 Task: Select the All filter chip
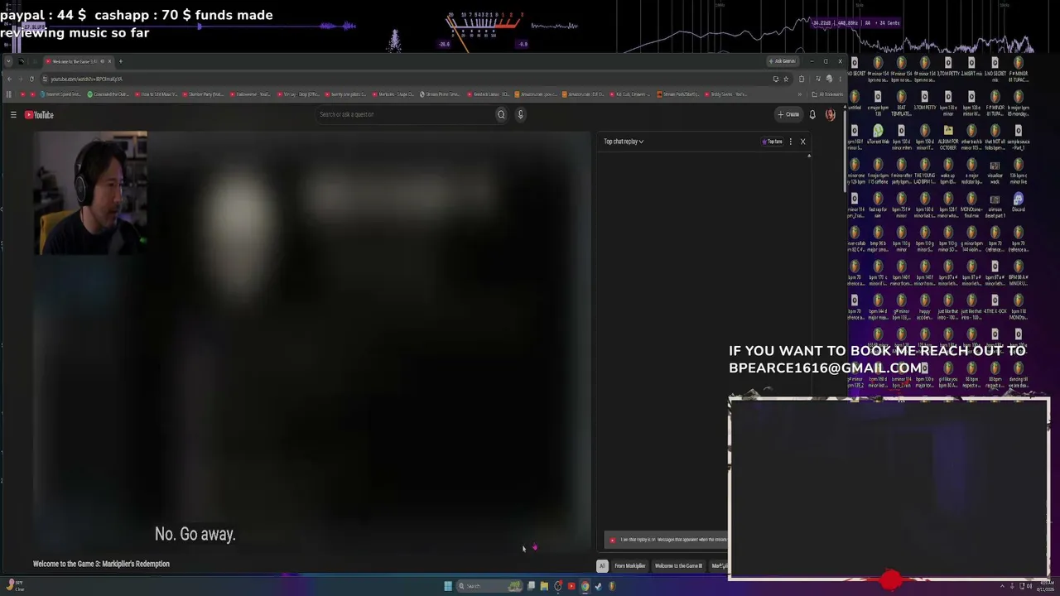[x=602, y=566]
